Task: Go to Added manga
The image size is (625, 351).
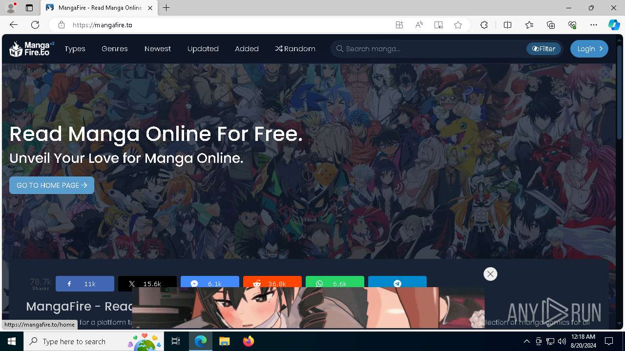Action: (247, 49)
